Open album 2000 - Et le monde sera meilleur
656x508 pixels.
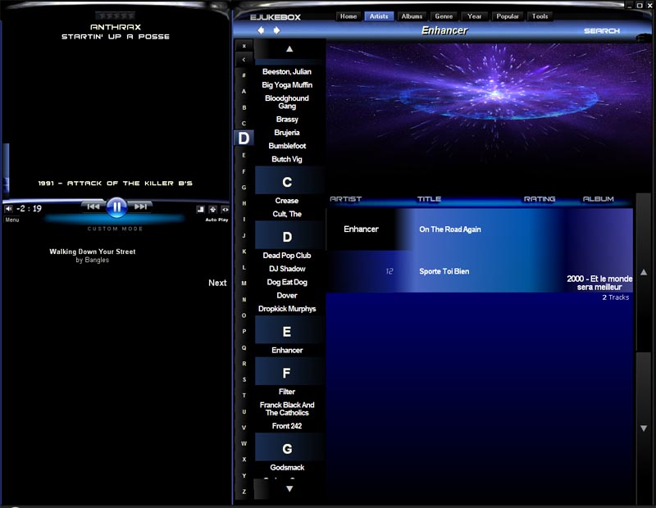click(x=599, y=283)
